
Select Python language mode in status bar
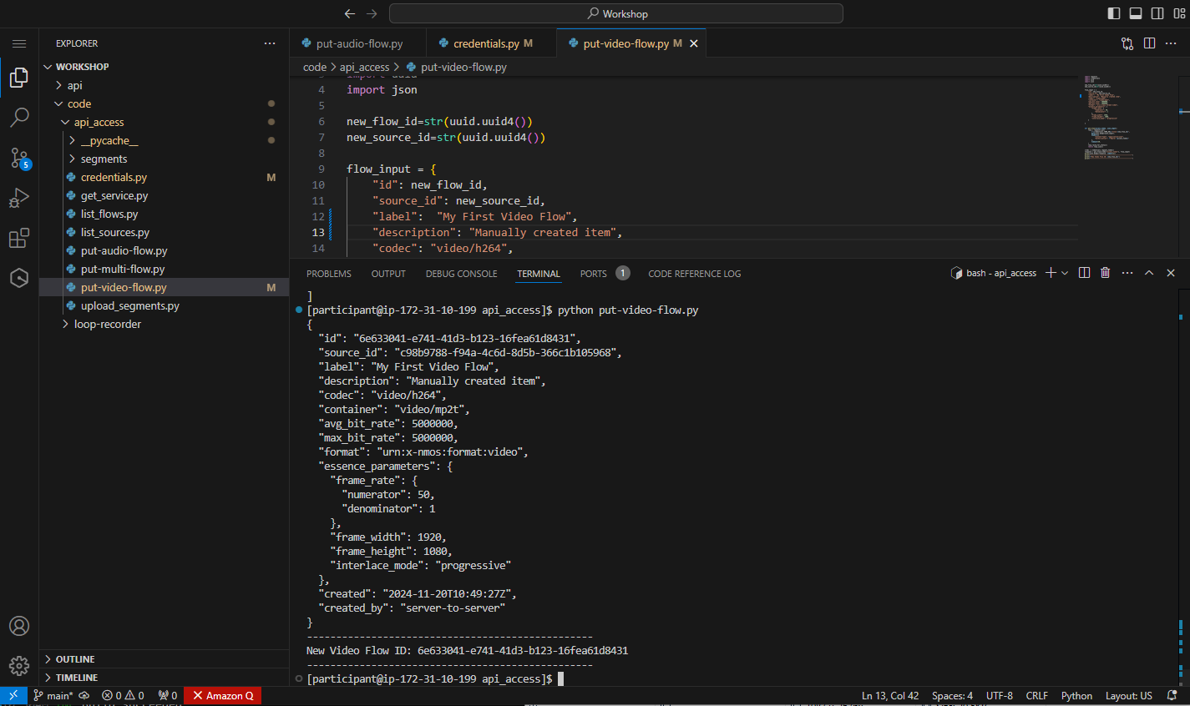tap(1076, 696)
